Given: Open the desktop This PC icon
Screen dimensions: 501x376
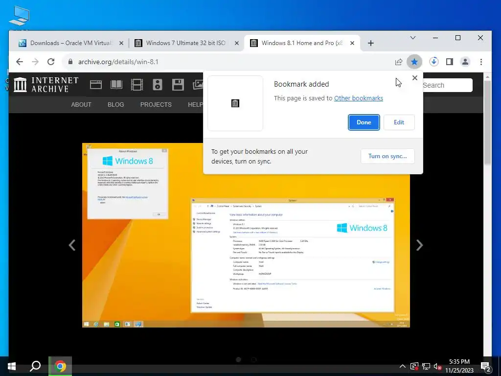Looking at the screenshot, I should [19, 16].
